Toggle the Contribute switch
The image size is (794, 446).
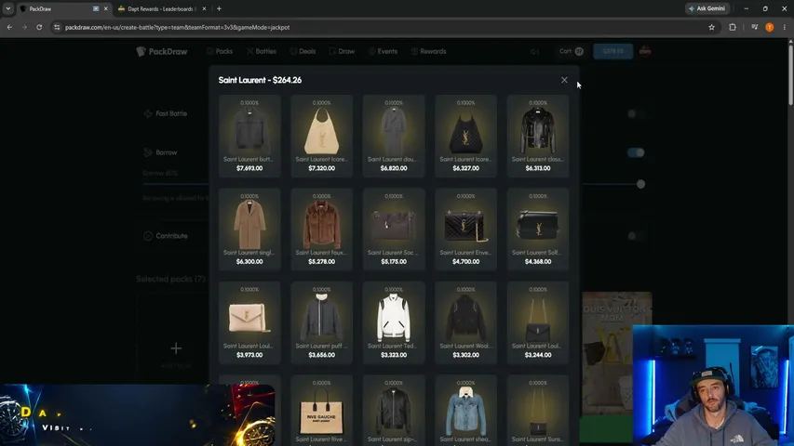coord(636,236)
